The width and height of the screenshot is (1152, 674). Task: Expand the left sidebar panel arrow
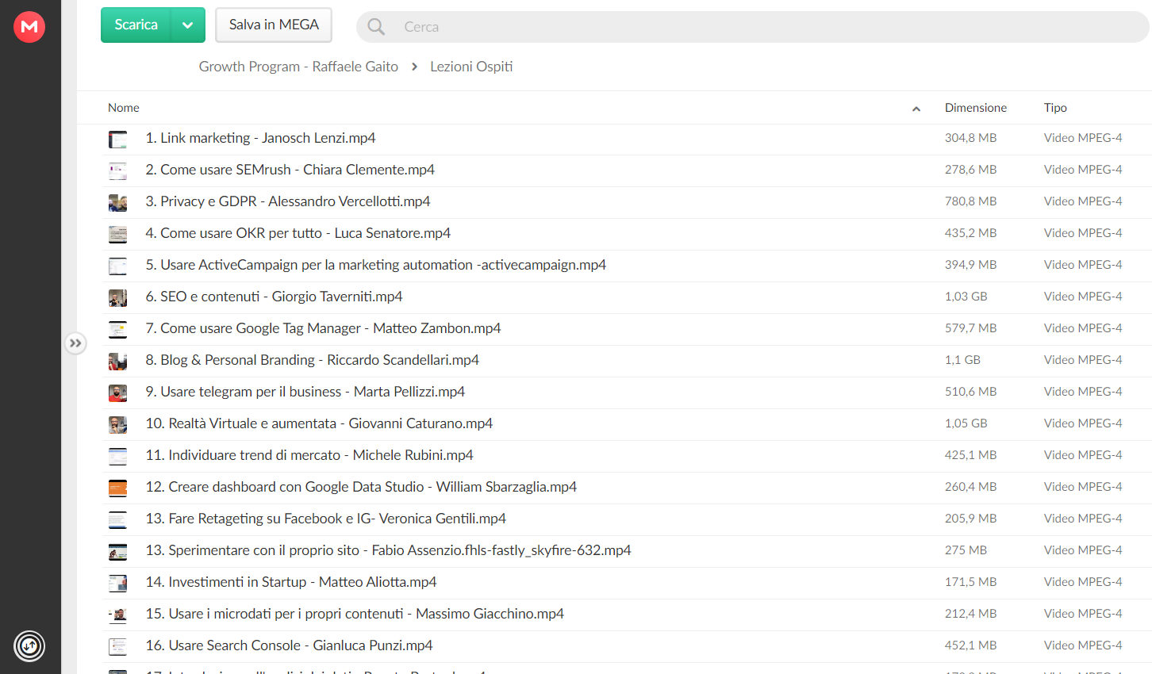pos(75,343)
